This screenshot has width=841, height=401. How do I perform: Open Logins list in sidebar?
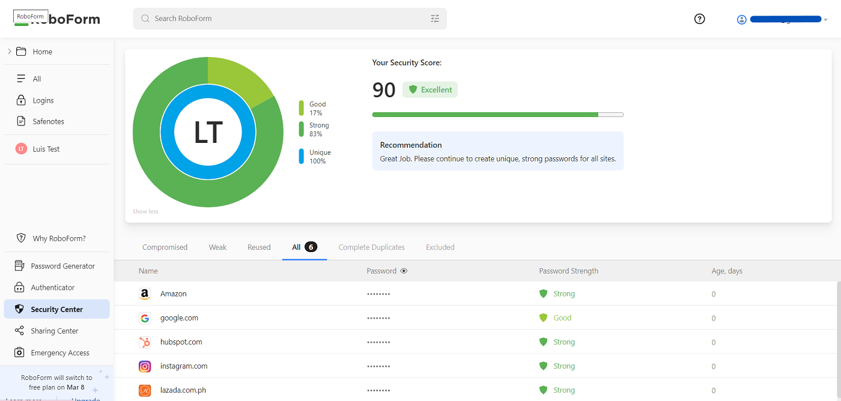[x=43, y=100]
